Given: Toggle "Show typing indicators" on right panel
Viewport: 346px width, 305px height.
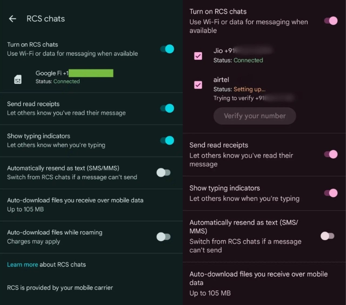Looking at the screenshot, I should pos(331,193).
